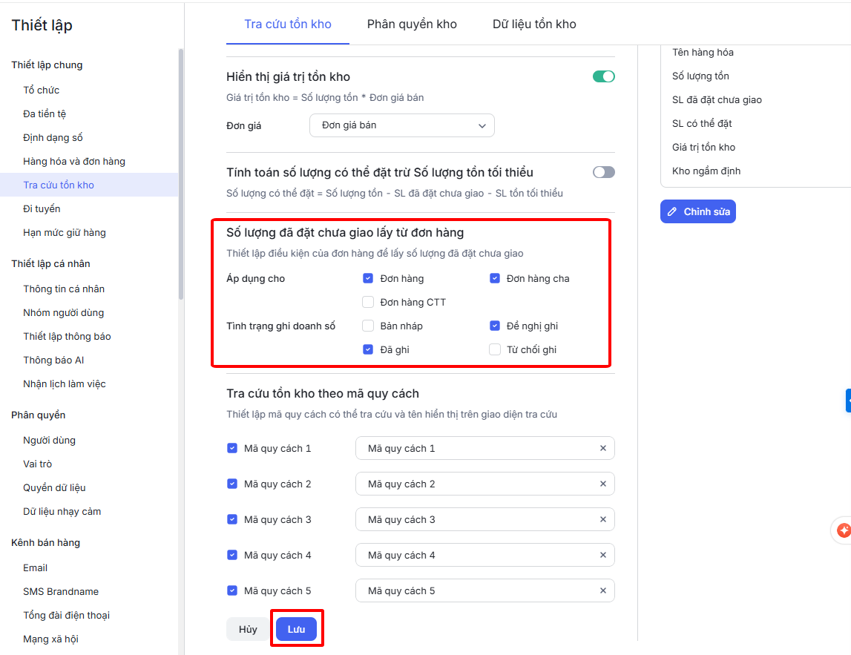Image resolution: width=851 pixels, height=655 pixels.
Task: Check the Đơn hàng CTT checkbox
Action: [x=368, y=302]
